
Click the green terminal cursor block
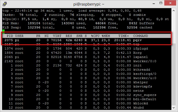[3, 32]
